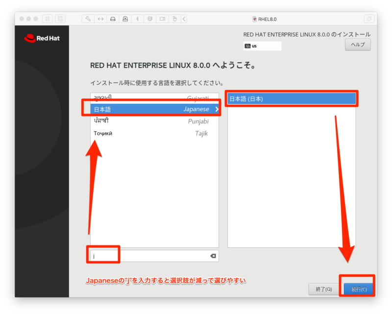This screenshot has width=392, height=315.
Task: Click the network adapter arrows icon
Action: (x=100, y=19)
